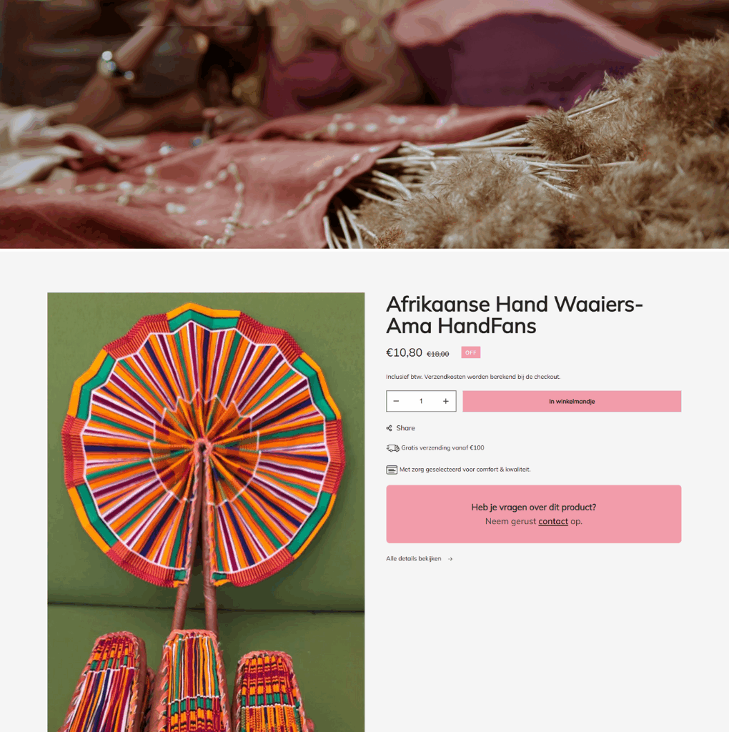
Task: Click the Share network icon
Action: [390, 428]
